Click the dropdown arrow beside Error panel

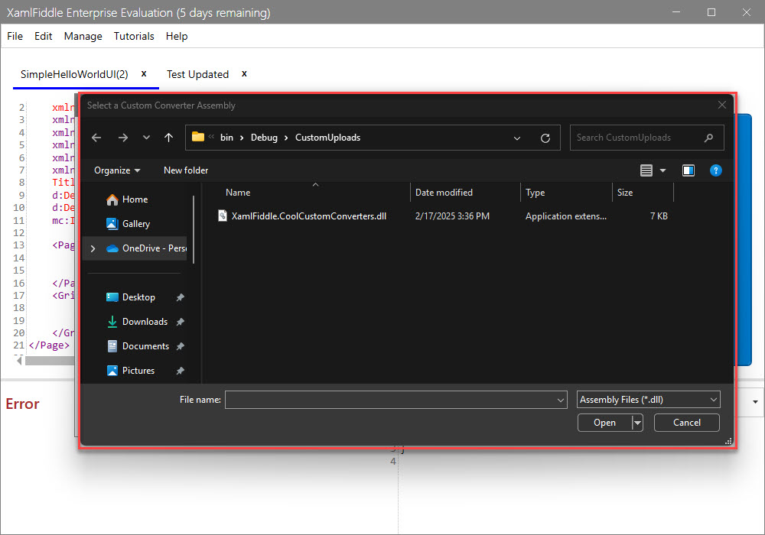[755, 403]
